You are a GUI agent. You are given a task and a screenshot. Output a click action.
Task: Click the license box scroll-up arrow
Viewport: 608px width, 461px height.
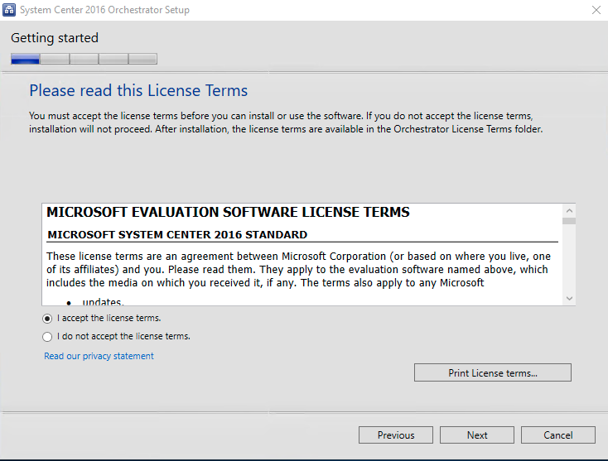click(569, 209)
